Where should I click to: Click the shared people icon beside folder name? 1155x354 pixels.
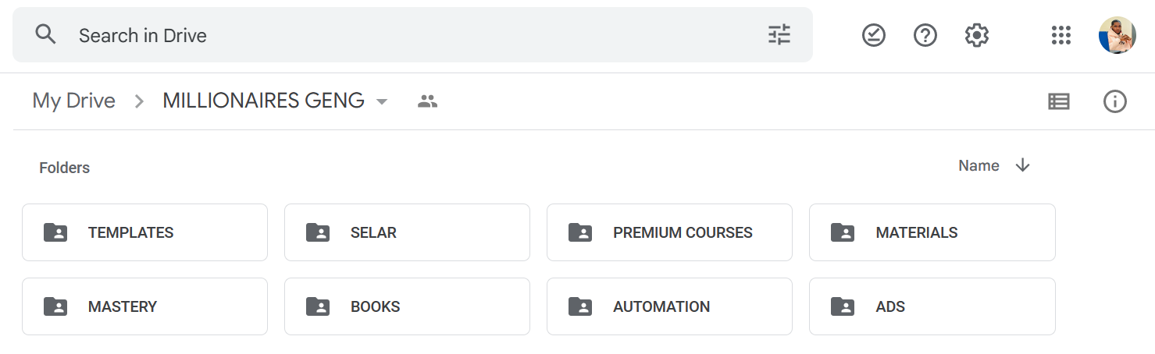pyautogui.click(x=427, y=101)
